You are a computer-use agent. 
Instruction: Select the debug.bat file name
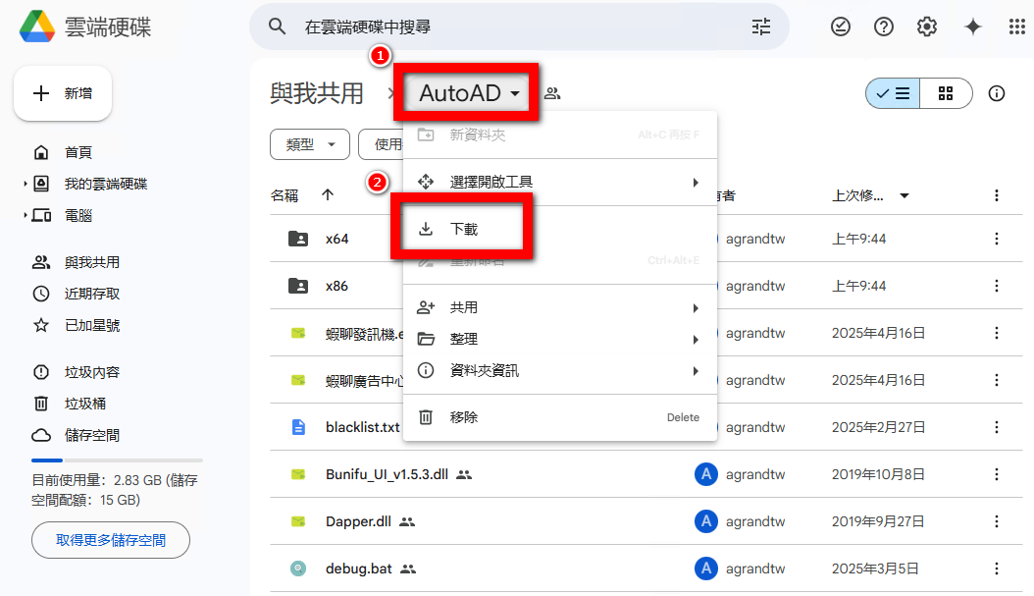pos(359,569)
